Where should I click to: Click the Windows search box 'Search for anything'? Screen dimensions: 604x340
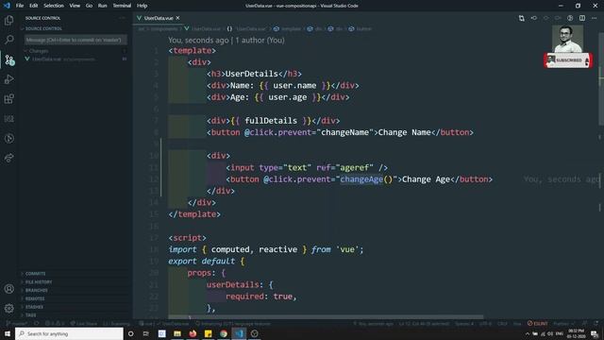[x=69, y=333]
